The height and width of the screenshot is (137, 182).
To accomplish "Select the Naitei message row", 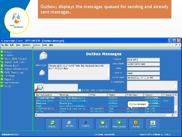I will 104,111.
